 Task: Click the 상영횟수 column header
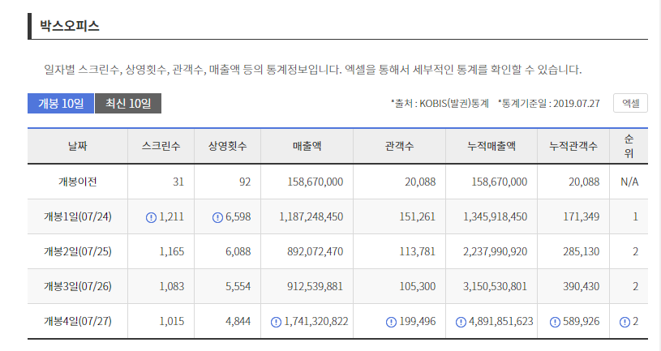click(228, 146)
